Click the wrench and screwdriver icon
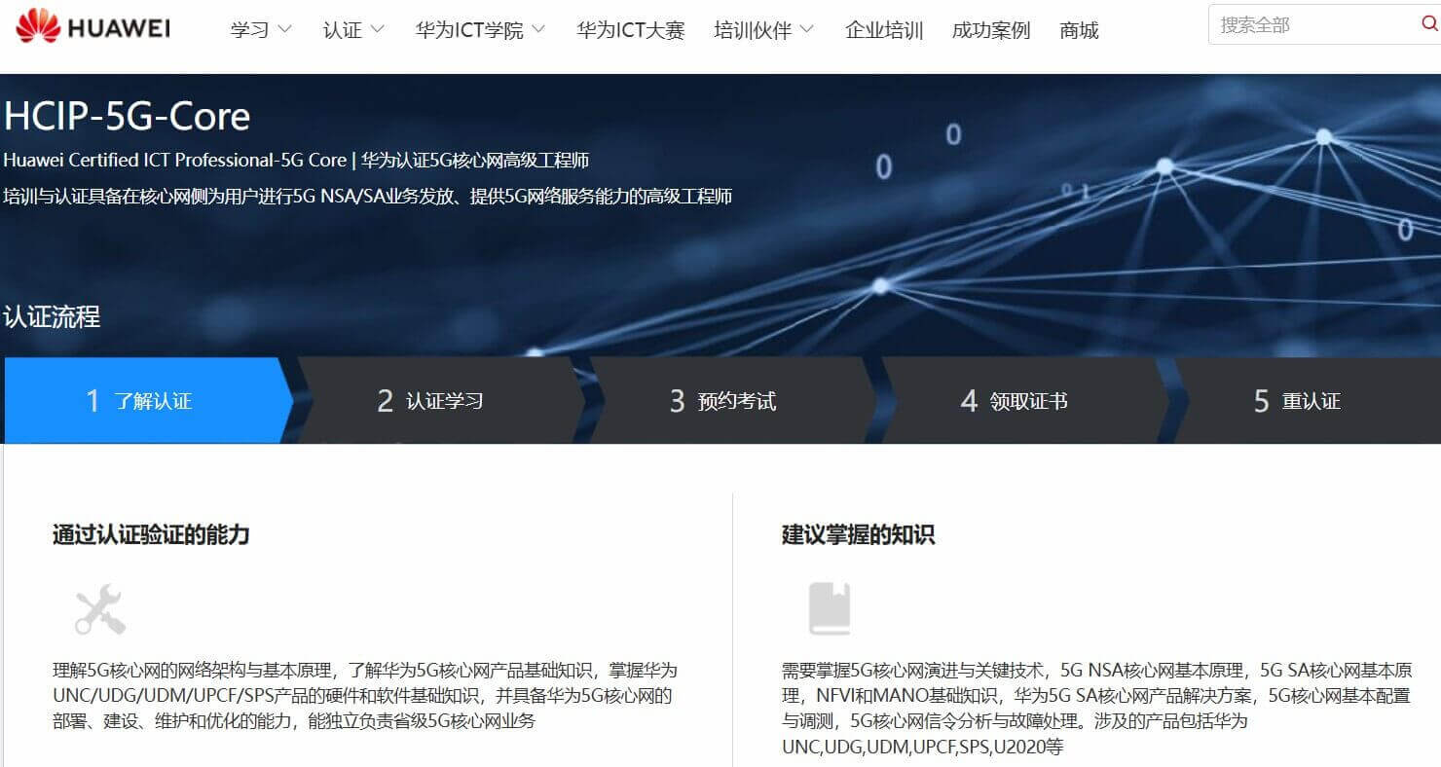This screenshot has width=1441, height=767. point(100,609)
